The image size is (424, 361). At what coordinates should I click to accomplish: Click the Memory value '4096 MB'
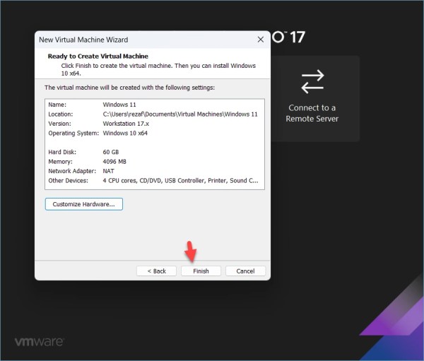click(x=114, y=162)
